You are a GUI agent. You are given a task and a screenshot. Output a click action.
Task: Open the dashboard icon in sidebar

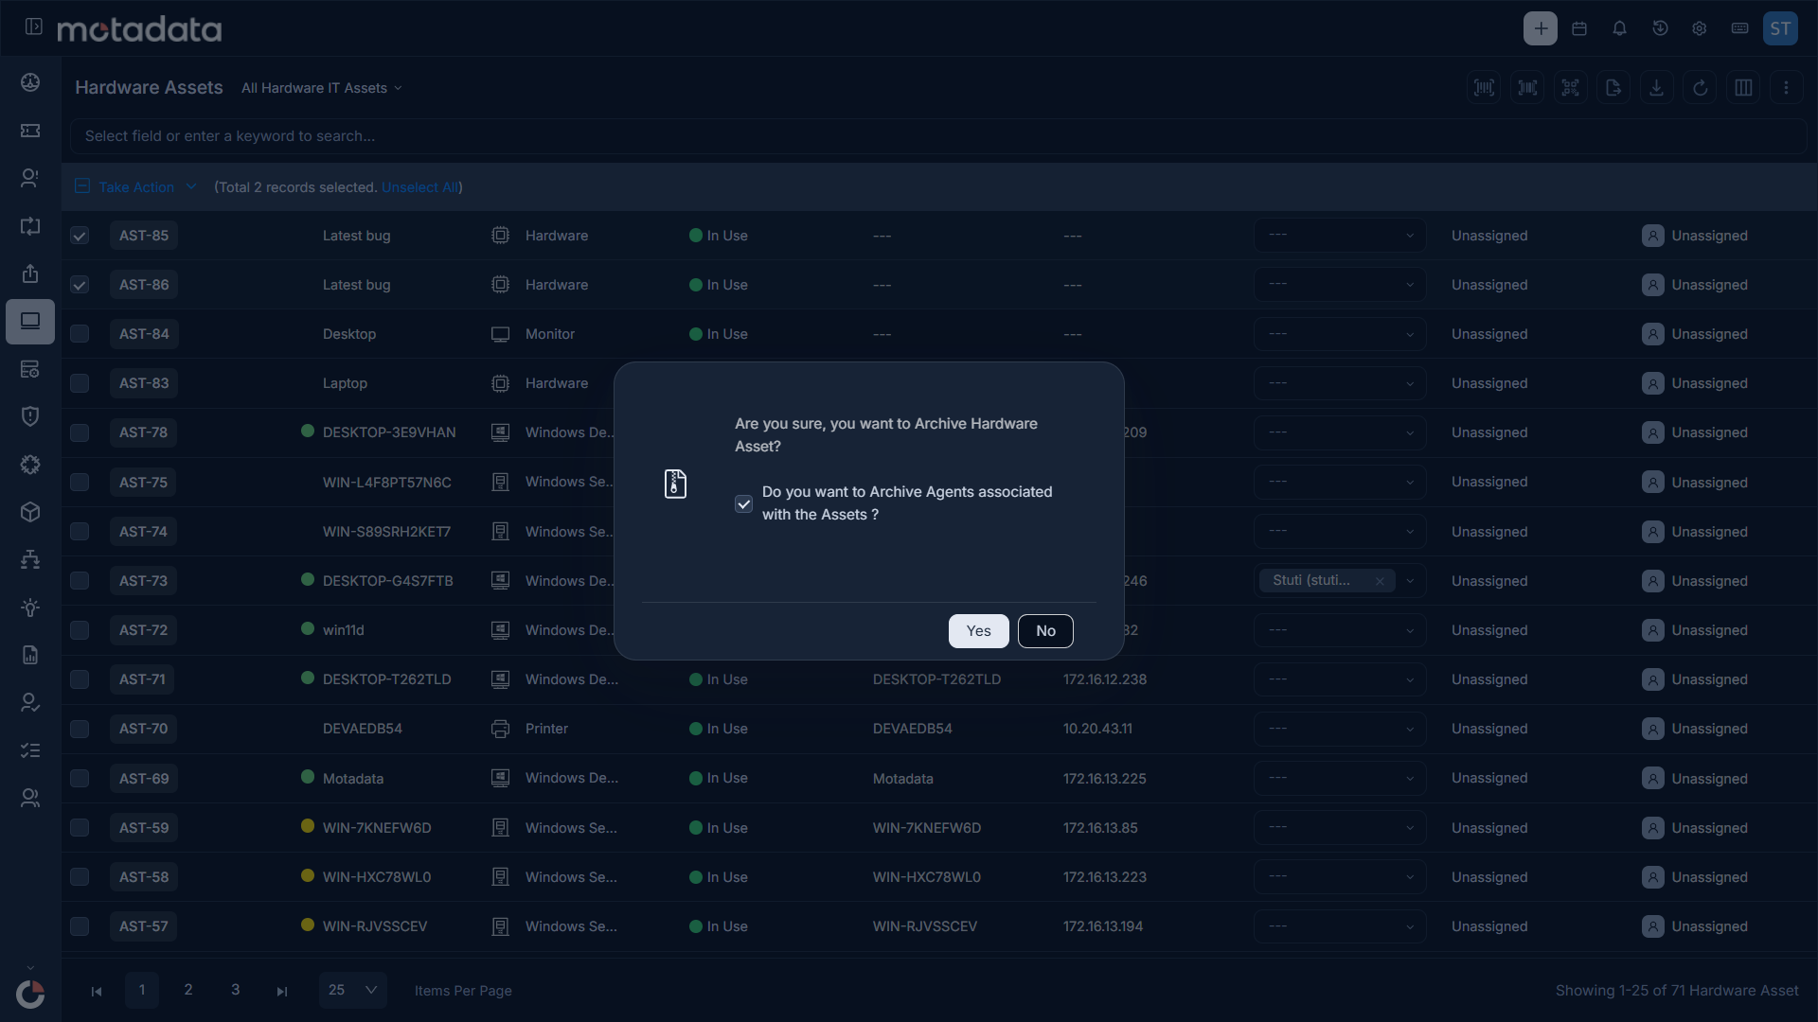pyautogui.click(x=30, y=82)
